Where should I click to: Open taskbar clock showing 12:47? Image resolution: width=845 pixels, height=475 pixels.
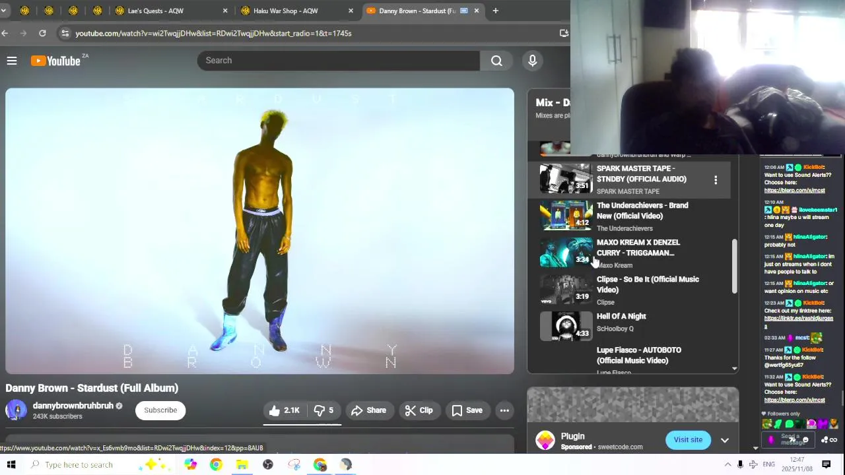(797, 464)
